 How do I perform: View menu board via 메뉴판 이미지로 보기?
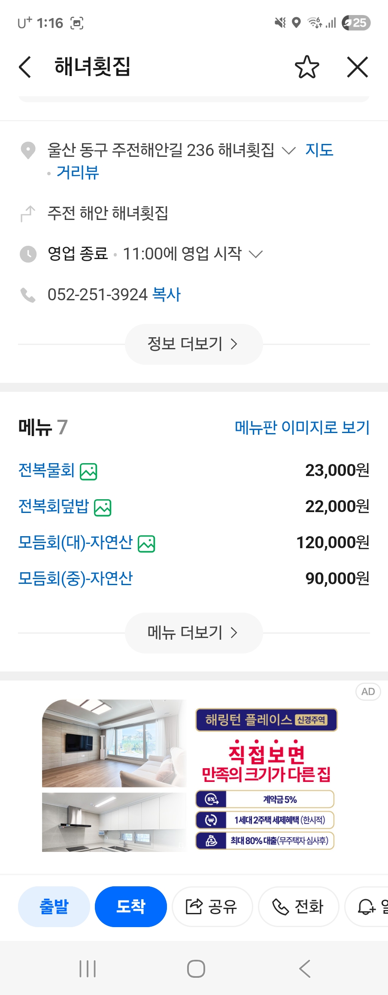coord(302,427)
